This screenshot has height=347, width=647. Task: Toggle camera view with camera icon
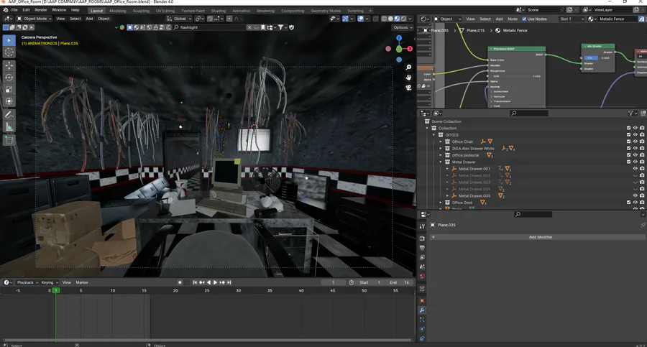point(408,88)
